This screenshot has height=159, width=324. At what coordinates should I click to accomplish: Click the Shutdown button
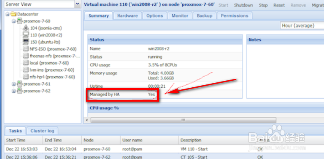244,5
